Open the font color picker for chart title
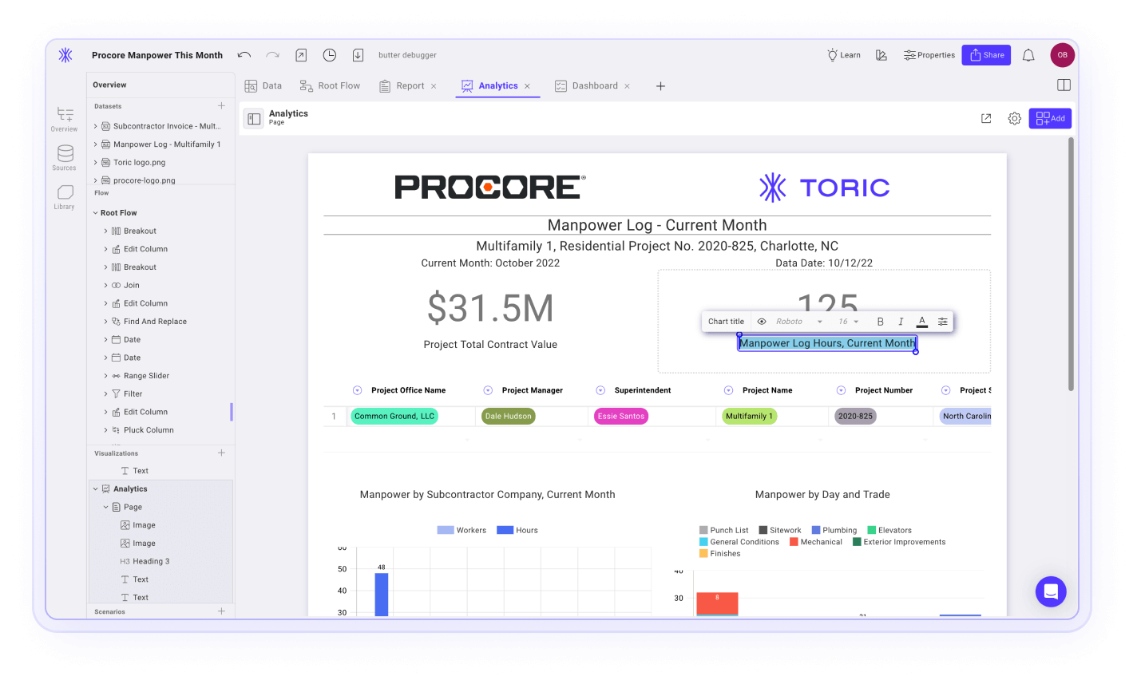Screen dimensions: 1137x684 coord(921,321)
